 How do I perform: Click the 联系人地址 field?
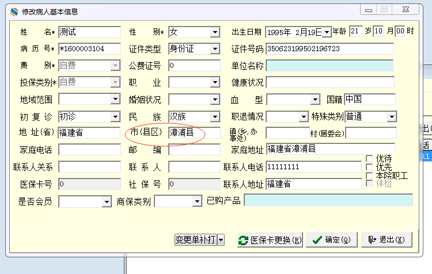point(314,184)
